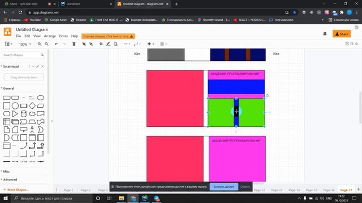The height and width of the screenshot is (203, 362).
Task: Select the Ellipse shape in General
Action: point(41,98)
